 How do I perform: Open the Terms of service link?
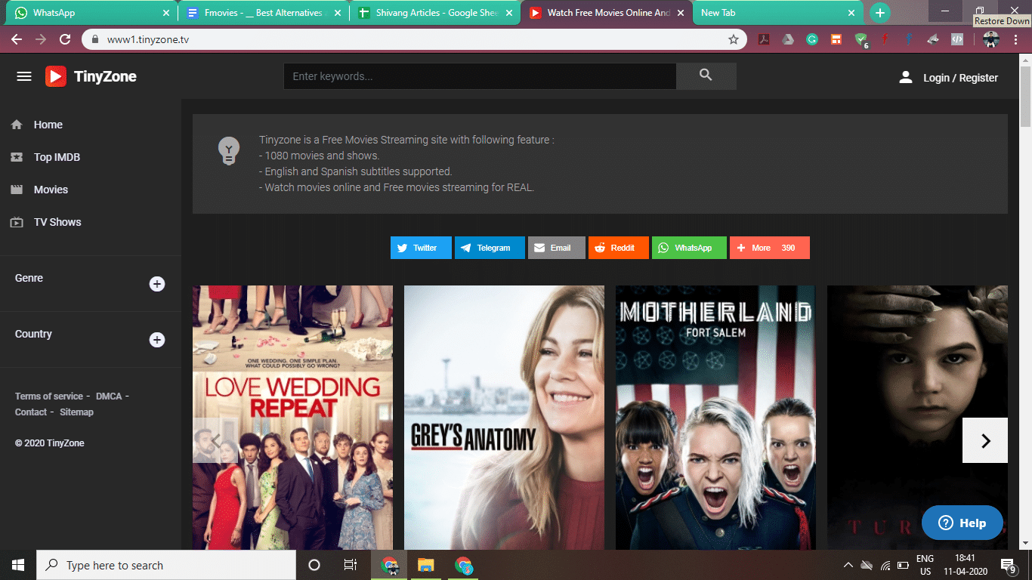click(49, 396)
